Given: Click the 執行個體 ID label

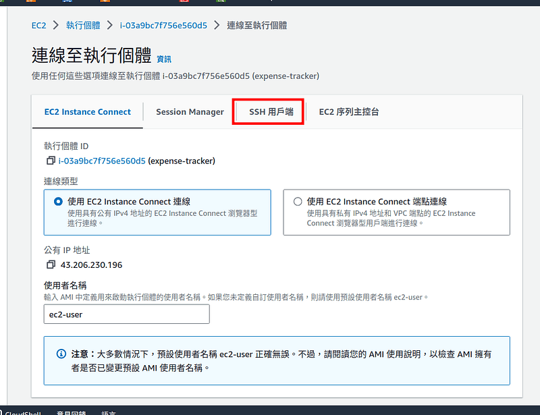Looking at the screenshot, I should [x=65, y=146].
